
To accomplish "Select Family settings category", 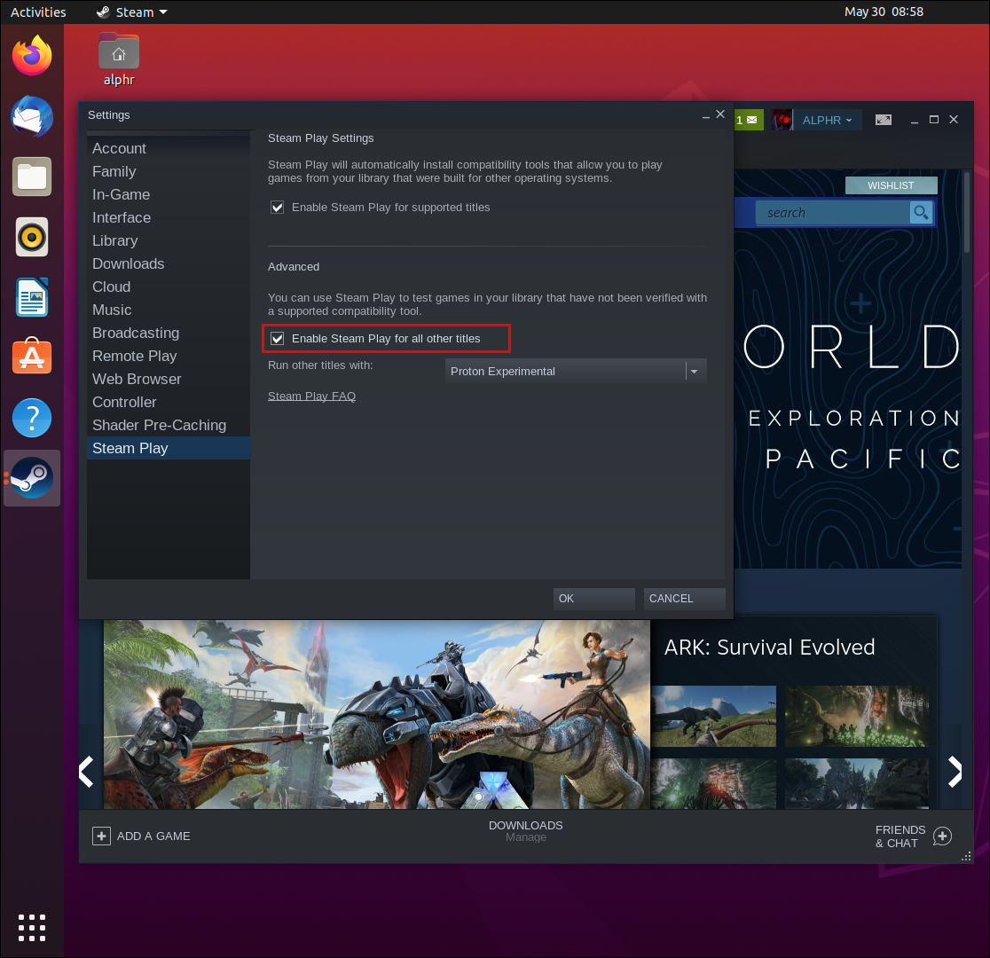I will coord(169,171).
